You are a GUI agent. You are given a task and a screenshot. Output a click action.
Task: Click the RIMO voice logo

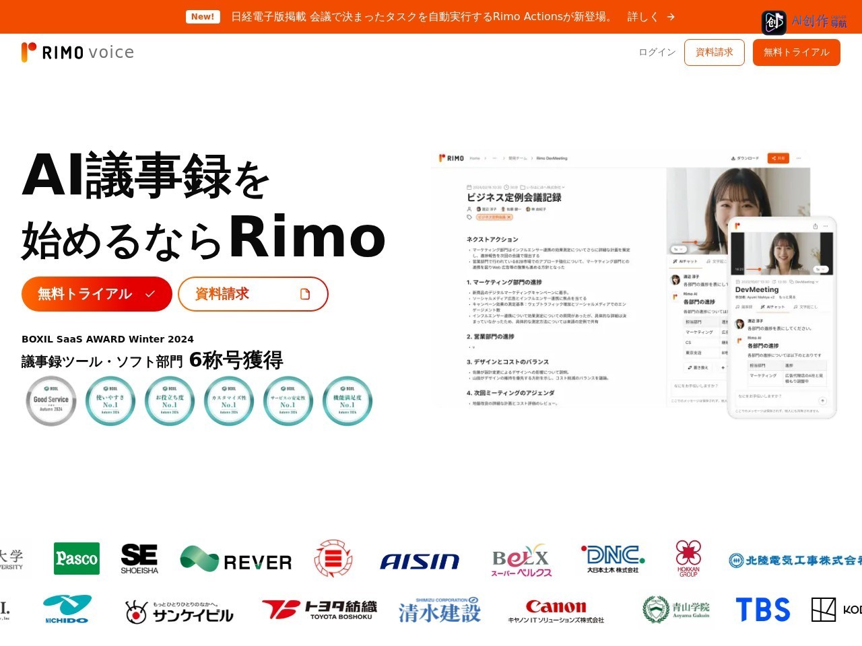pos(77,52)
